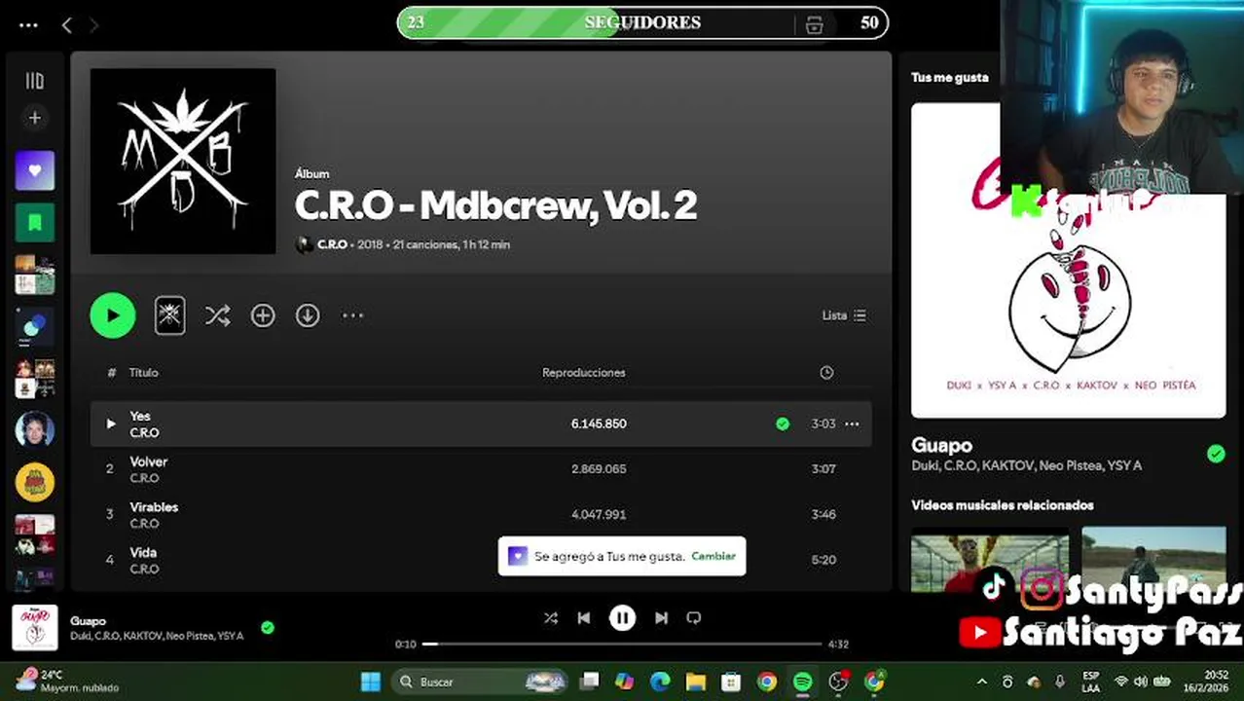Click the Reproducciones column header
Image resolution: width=1244 pixels, height=701 pixels.
click(584, 373)
